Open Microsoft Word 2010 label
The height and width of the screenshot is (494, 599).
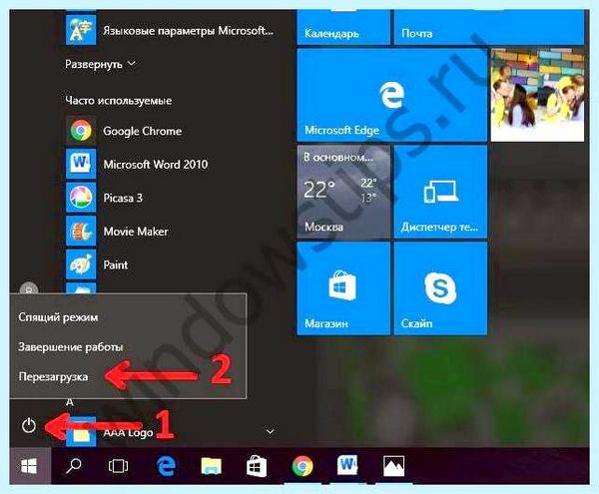pos(156,164)
